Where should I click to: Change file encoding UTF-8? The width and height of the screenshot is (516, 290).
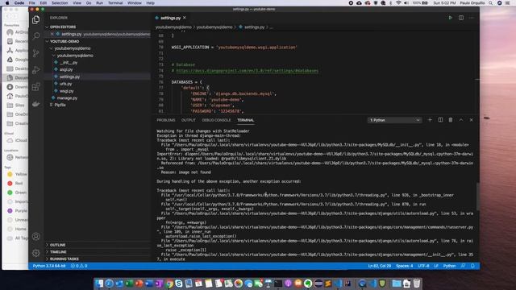pyautogui.click(x=423, y=266)
